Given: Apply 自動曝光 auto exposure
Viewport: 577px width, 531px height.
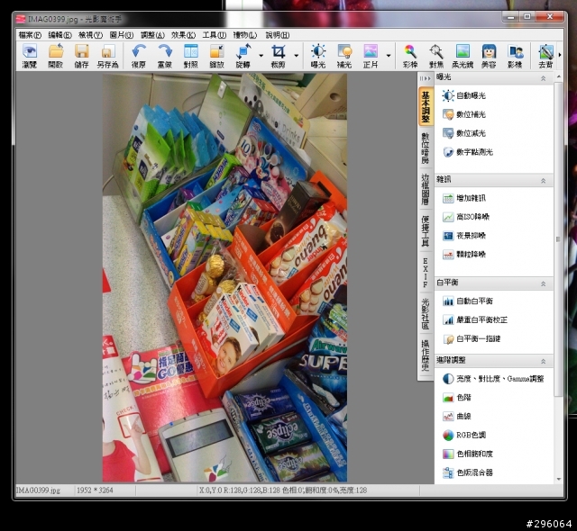Looking at the screenshot, I should tap(463, 95).
